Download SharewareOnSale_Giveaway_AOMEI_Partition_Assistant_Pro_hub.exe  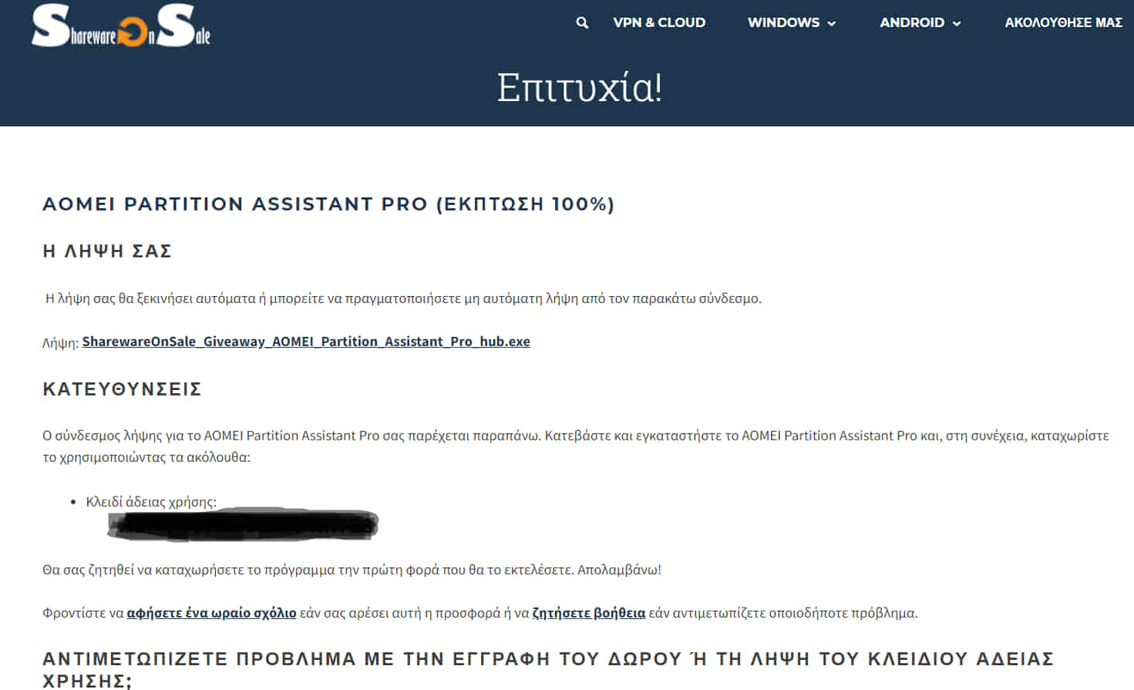coord(306,342)
